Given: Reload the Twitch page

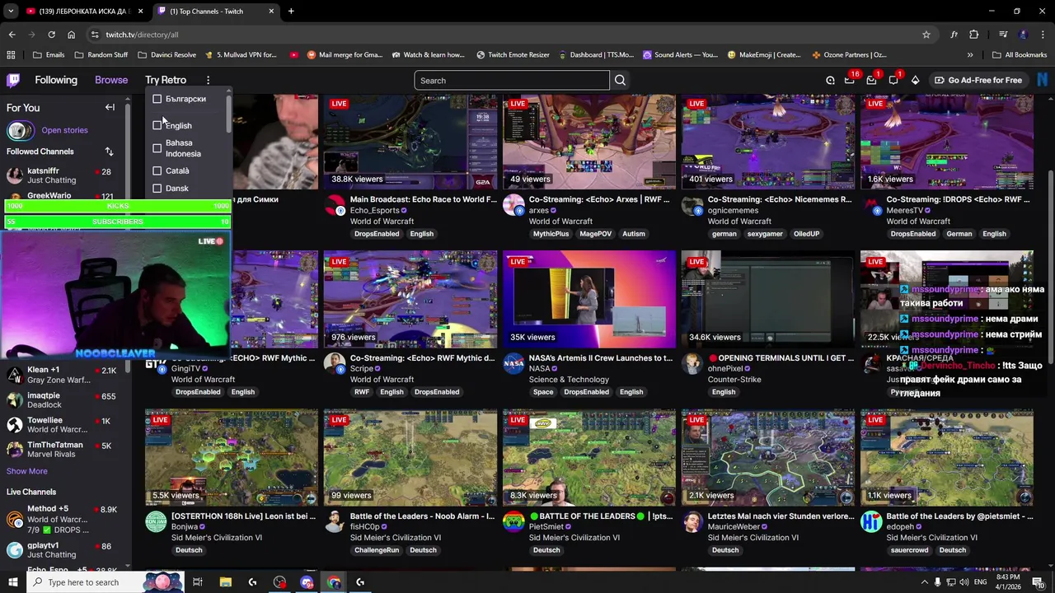Looking at the screenshot, I should coord(51,35).
